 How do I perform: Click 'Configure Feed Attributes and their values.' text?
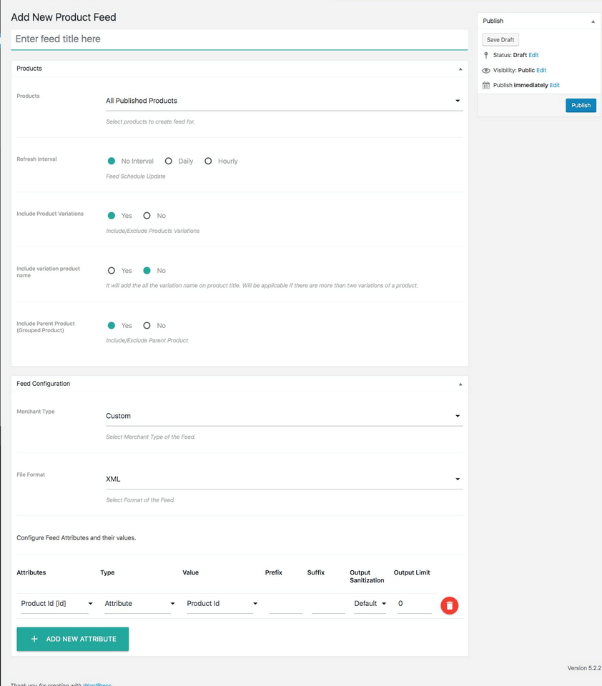pyautogui.click(x=77, y=538)
